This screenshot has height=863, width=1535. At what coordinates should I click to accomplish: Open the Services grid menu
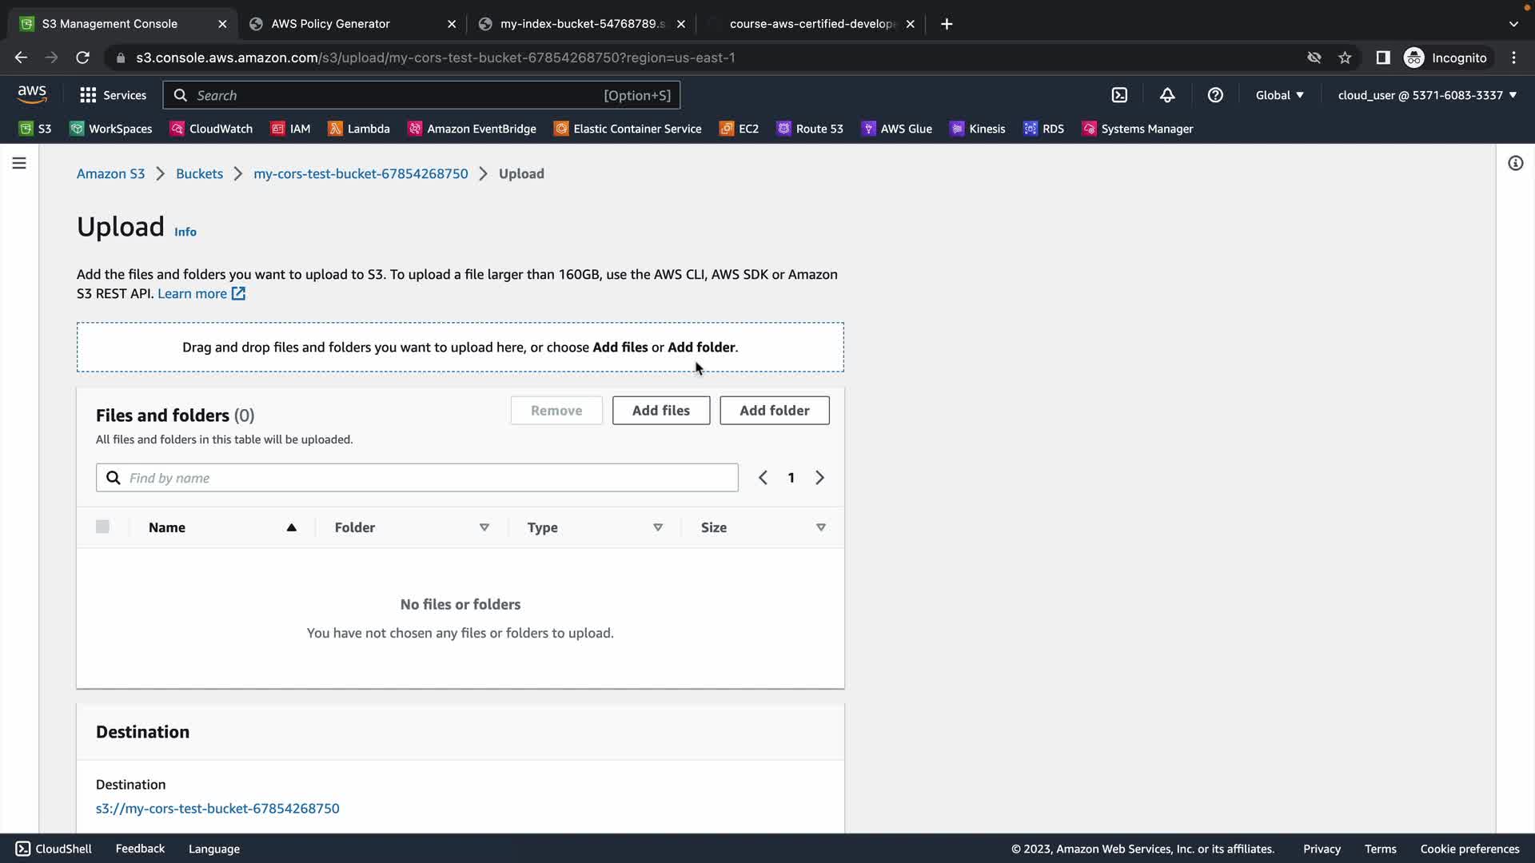click(x=113, y=95)
